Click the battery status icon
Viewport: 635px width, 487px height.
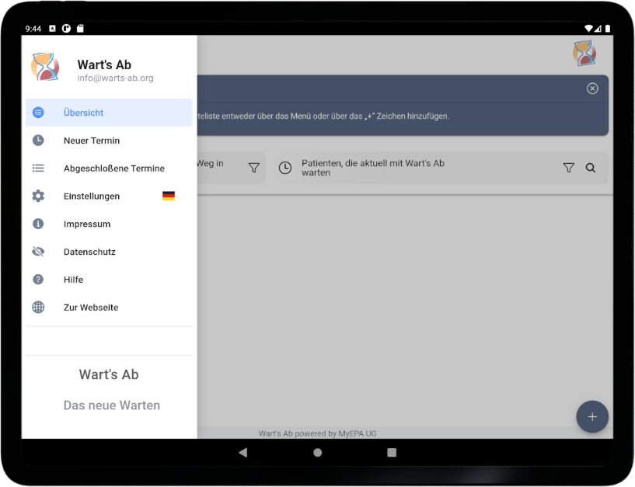coord(608,28)
